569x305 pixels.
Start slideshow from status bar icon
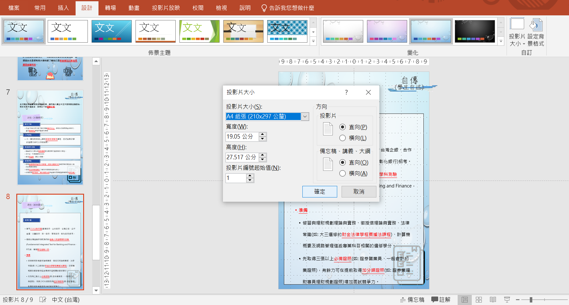tap(507, 300)
